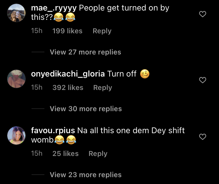Open onyedikachi_gloria's profile avatar
The image size is (219, 184).
pos(16,79)
